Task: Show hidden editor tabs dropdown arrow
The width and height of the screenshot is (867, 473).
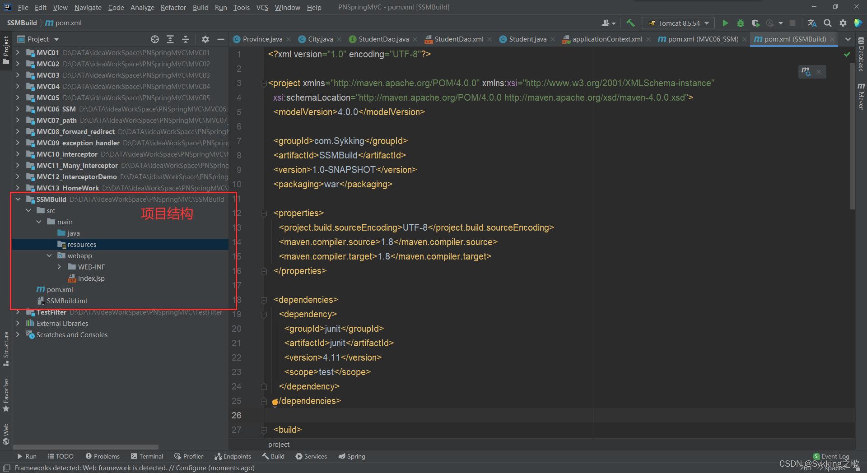Action: coord(848,39)
